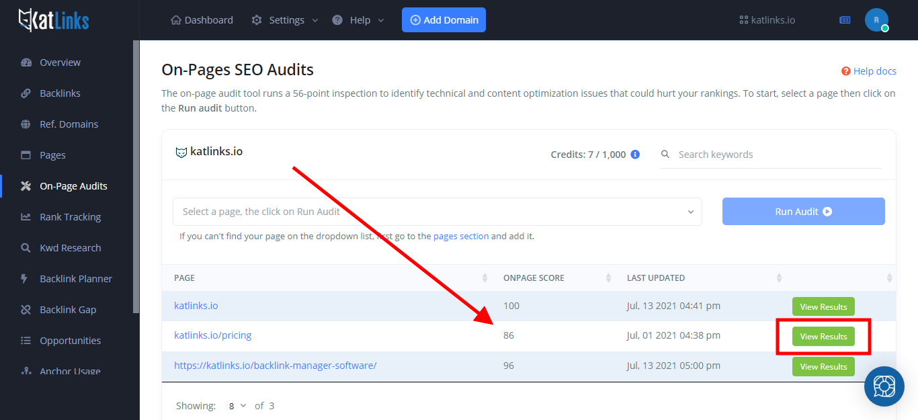918x420 pixels.
Task: Click the card icon beside the avatar
Action: [845, 20]
